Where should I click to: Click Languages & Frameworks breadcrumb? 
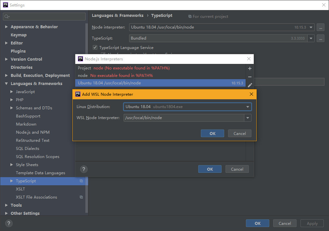coord(117,16)
